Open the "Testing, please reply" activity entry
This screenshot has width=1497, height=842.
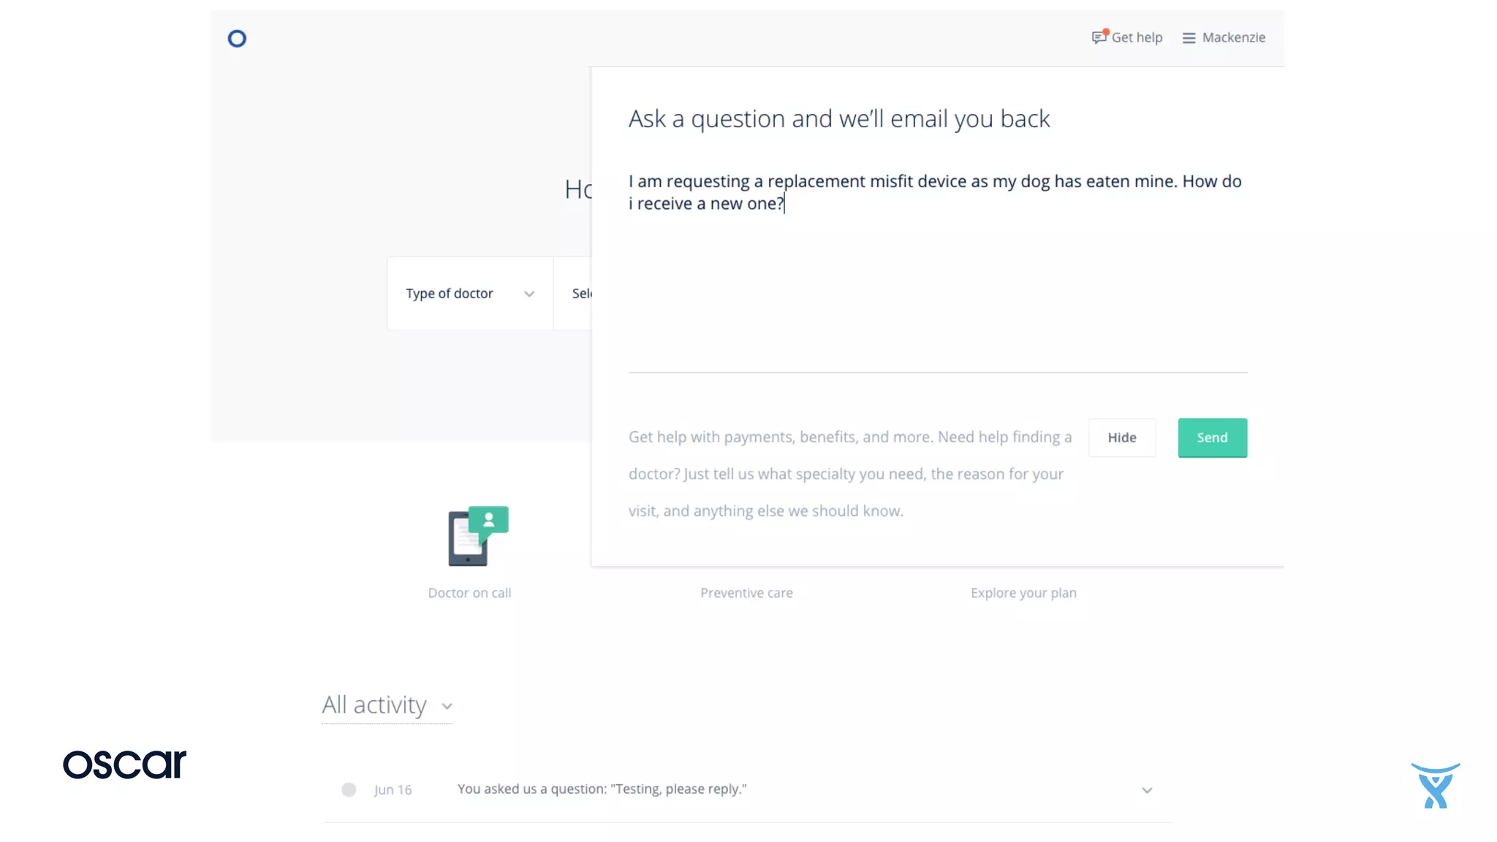(x=602, y=789)
